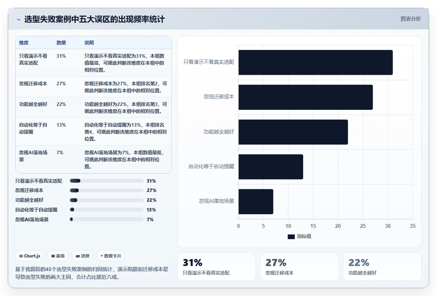Click the 数据 column header
Viewport: 437px width, 296px height.
click(61, 42)
